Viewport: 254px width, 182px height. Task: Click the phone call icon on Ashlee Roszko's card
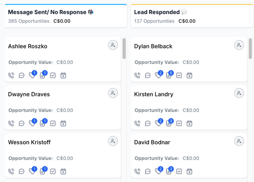click(11, 75)
